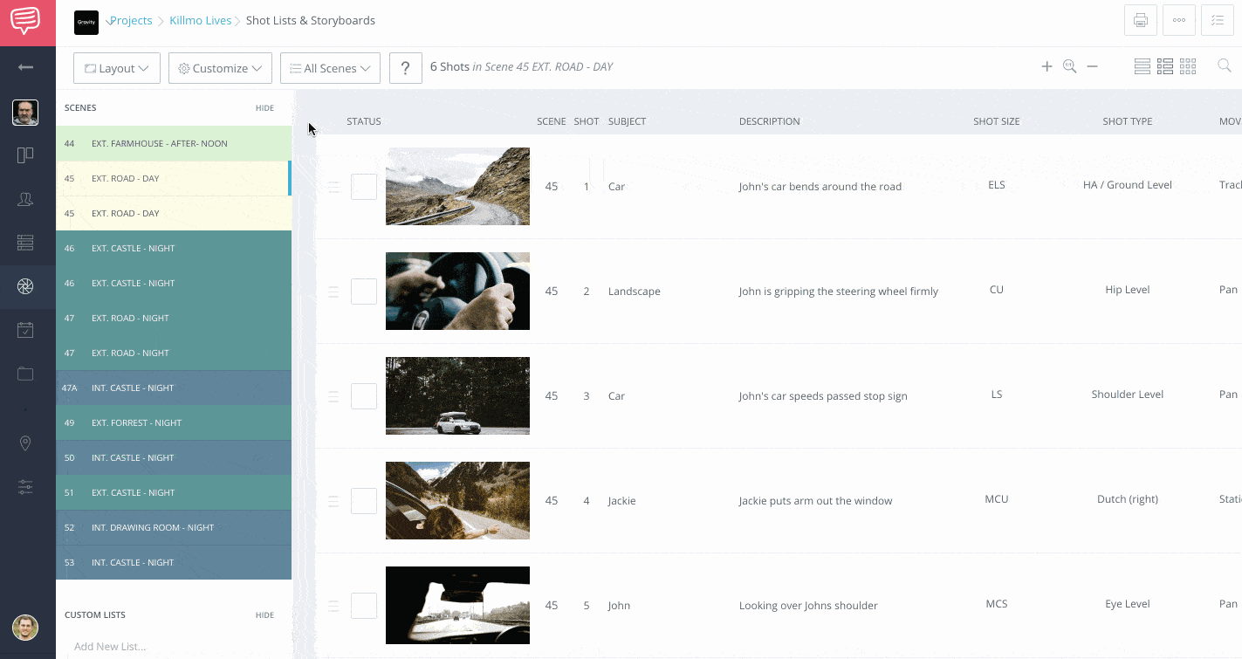Viewport: 1242px width, 659px height.
Task: Click the question mark help button
Action: coord(405,66)
